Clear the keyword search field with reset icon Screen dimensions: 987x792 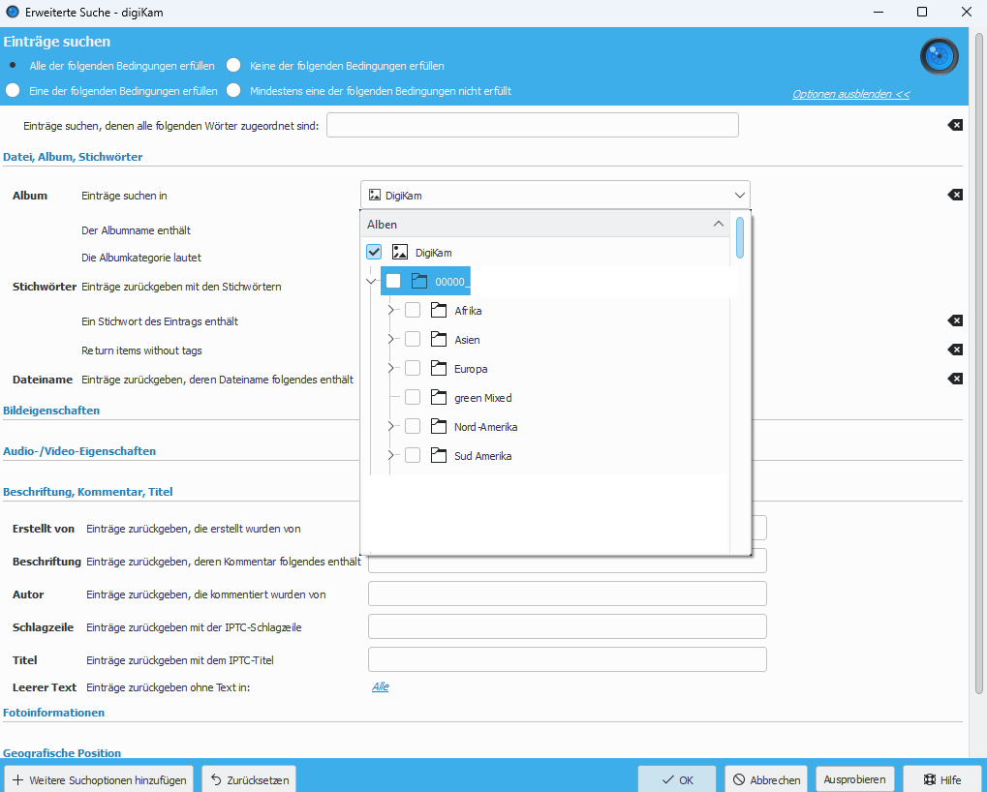click(x=954, y=125)
